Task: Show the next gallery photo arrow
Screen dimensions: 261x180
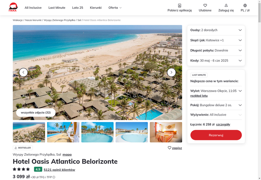Action: (171, 72)
